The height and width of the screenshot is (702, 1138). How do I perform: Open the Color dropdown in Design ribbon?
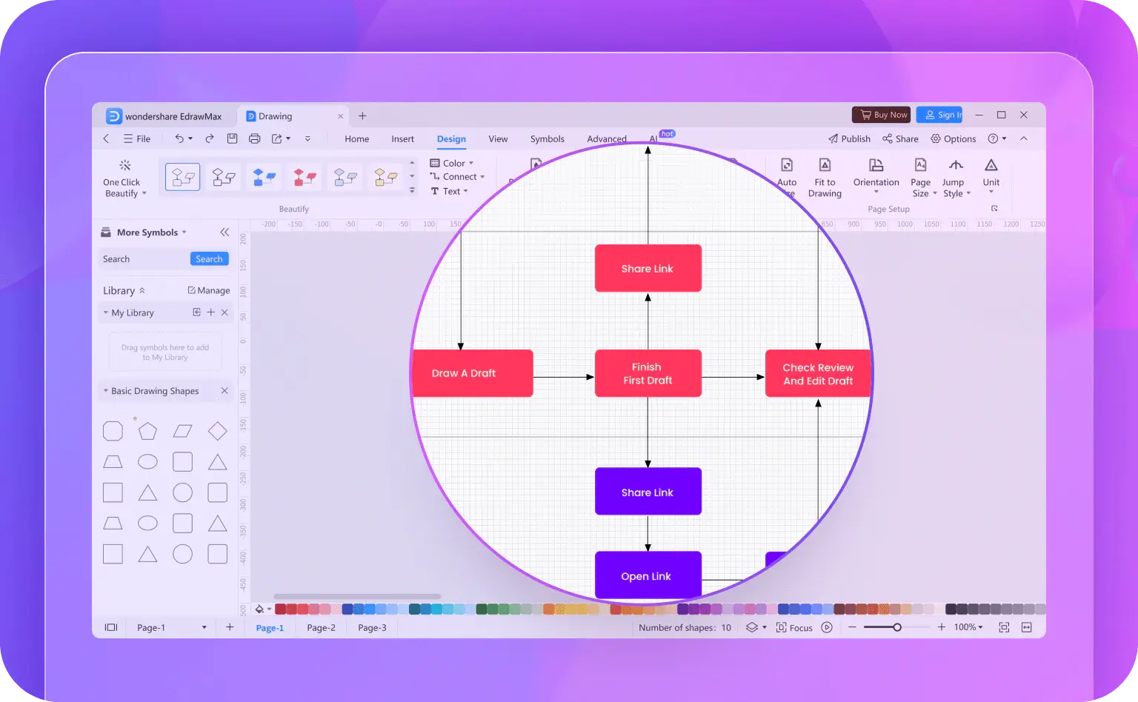pyautogui.click(x=453, y=163)
